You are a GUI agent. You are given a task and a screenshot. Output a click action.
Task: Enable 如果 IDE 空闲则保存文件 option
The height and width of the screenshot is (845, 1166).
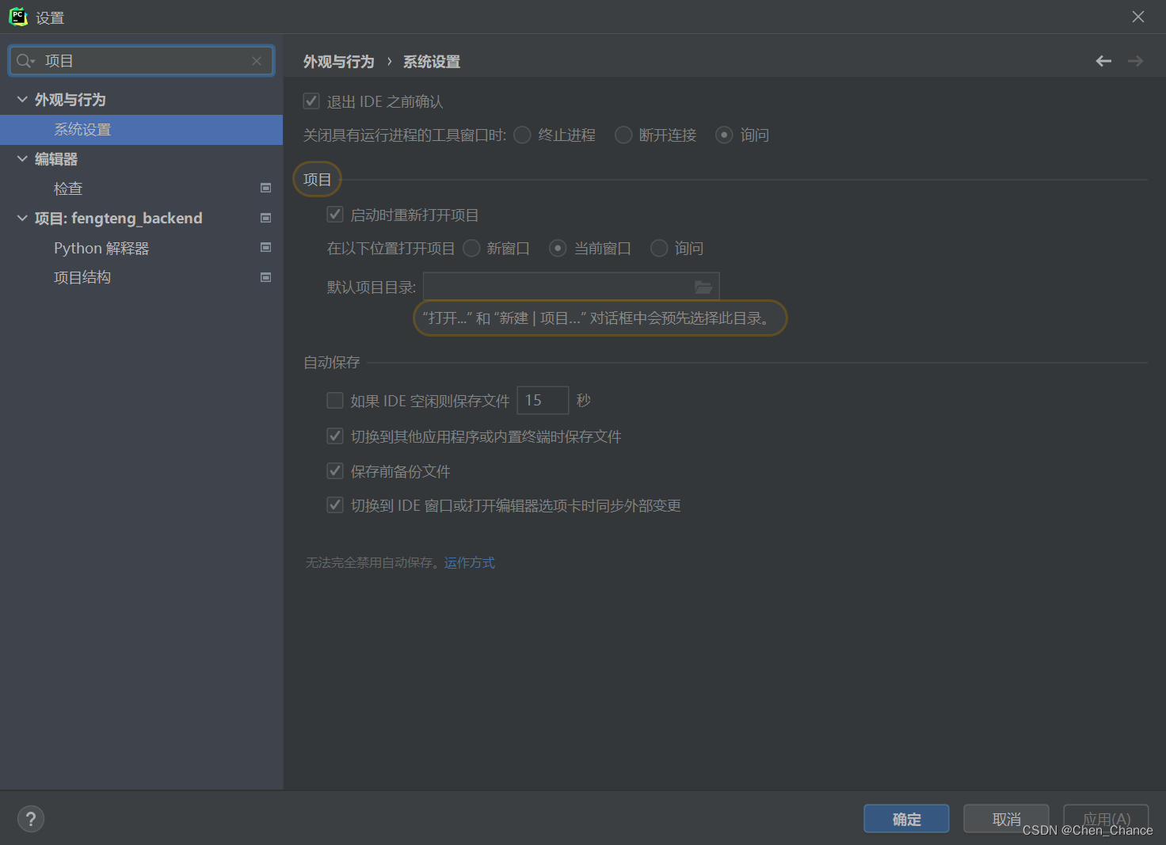point(334,400)
